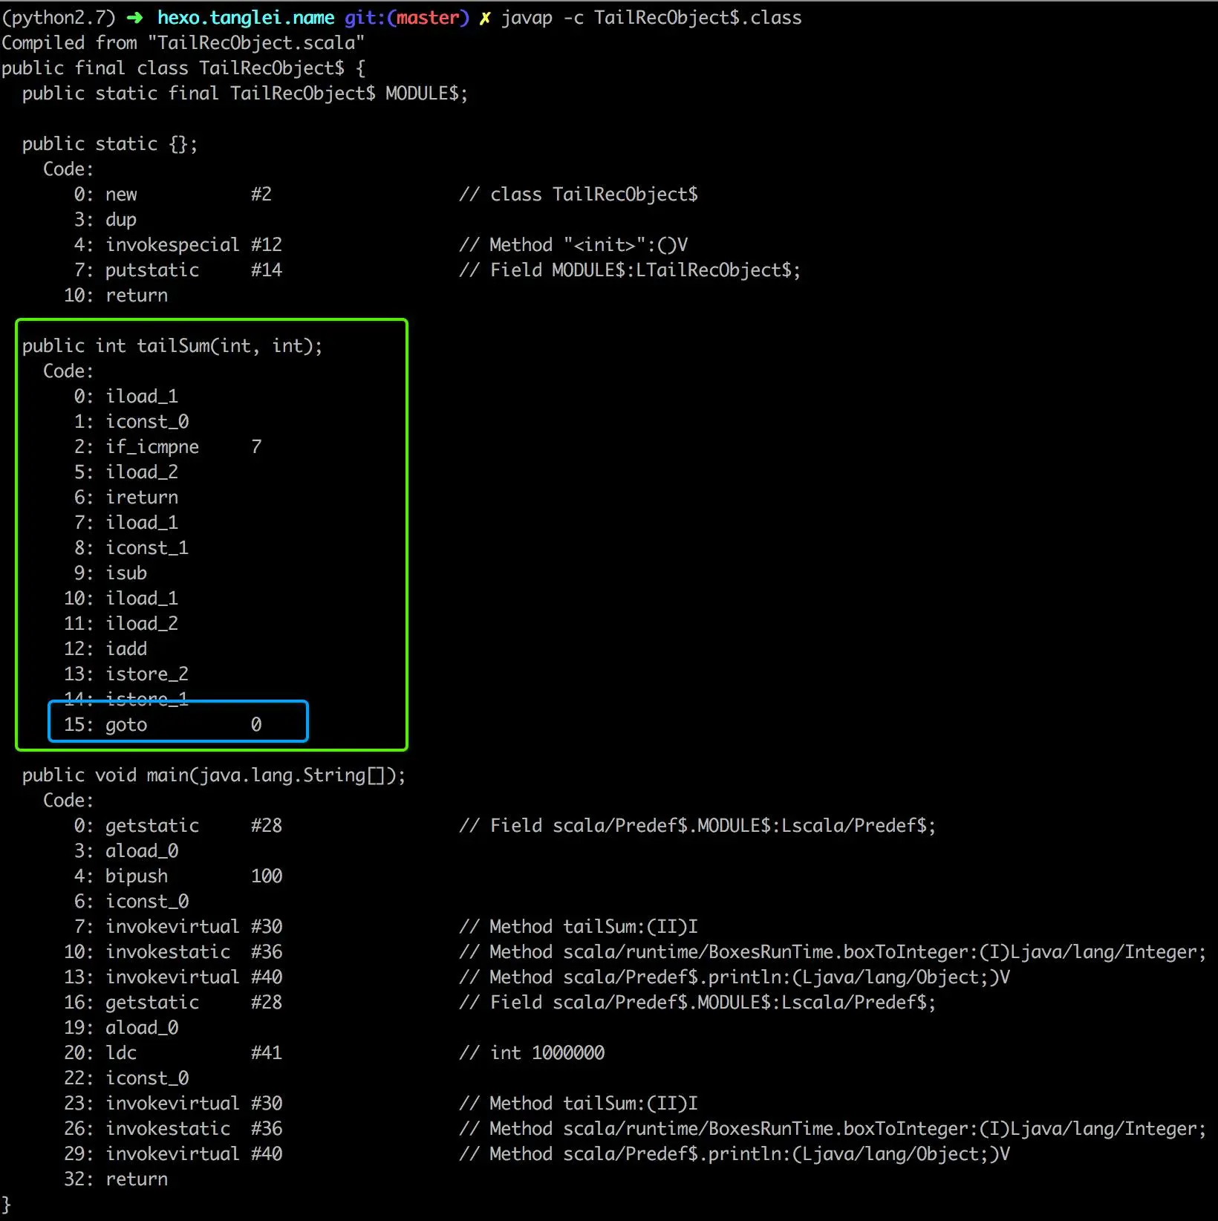Click the comment '// int 1000000'
This screenshot has width=1218, height=1221.
click(x=532, y=1052)
